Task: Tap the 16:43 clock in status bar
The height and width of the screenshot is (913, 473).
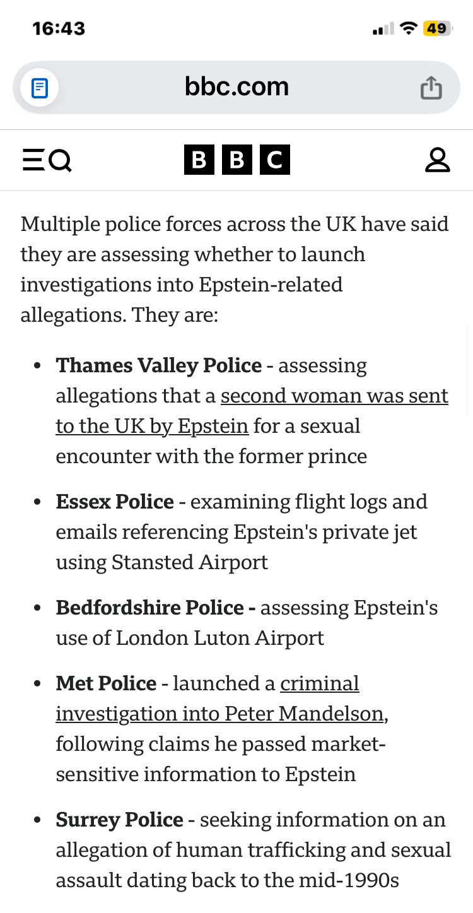Action: click(58, 28)
